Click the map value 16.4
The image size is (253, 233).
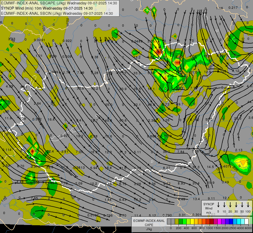[51, 119]
